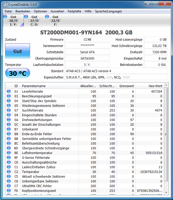Click scrollbar down arrow in SMART list
Viewport: 173px width, 200px height.
point(166,192)
